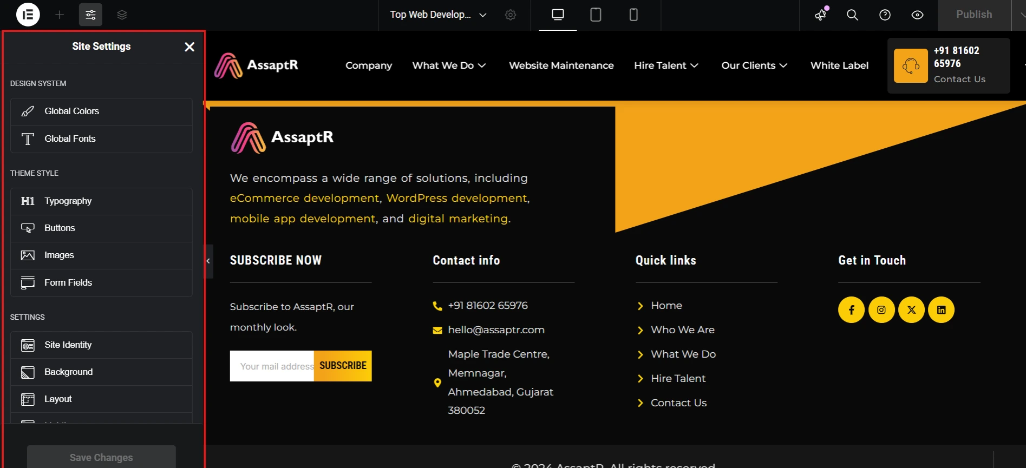Expand the document title dropdown
This screenshot has height=468, width=1026.
tap(483, 15)
